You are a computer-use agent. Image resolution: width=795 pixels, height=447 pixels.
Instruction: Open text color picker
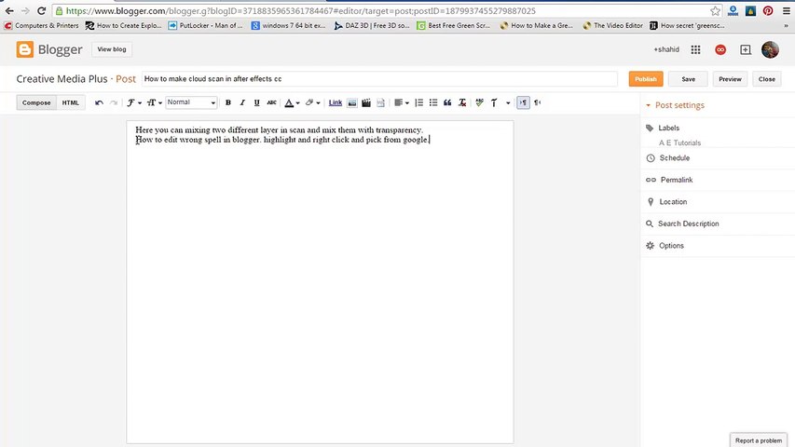point(292,102)
